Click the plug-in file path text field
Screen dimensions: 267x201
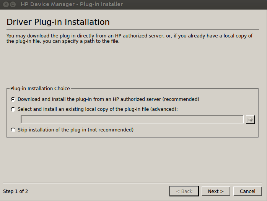132,120
